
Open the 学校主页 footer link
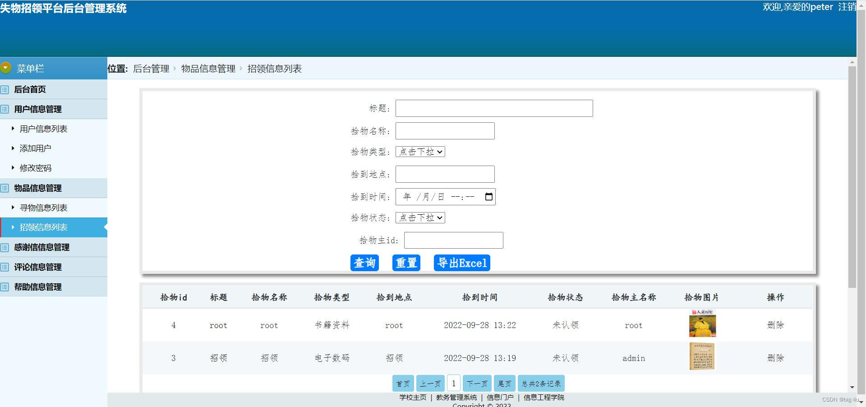point(413,398)
